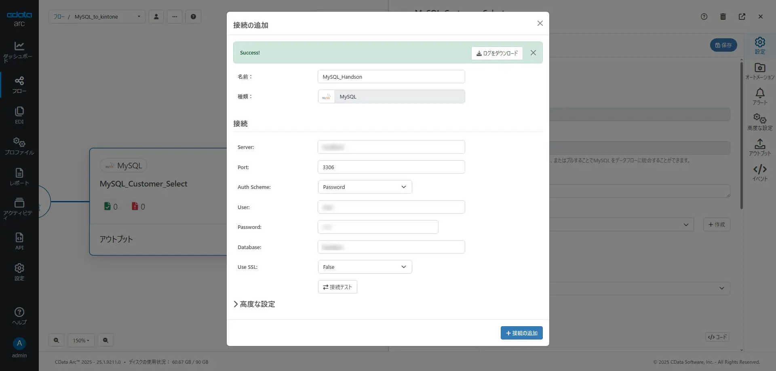
Task: Click the 保存 save button
Action: pos(723,45)
